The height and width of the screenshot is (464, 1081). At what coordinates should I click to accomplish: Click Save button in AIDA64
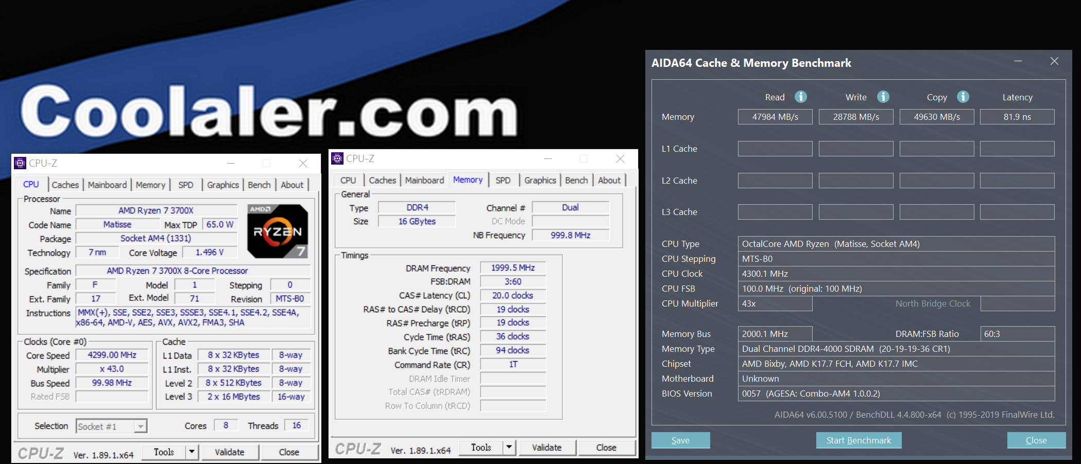pyautogui.click(x=680, y=440)
